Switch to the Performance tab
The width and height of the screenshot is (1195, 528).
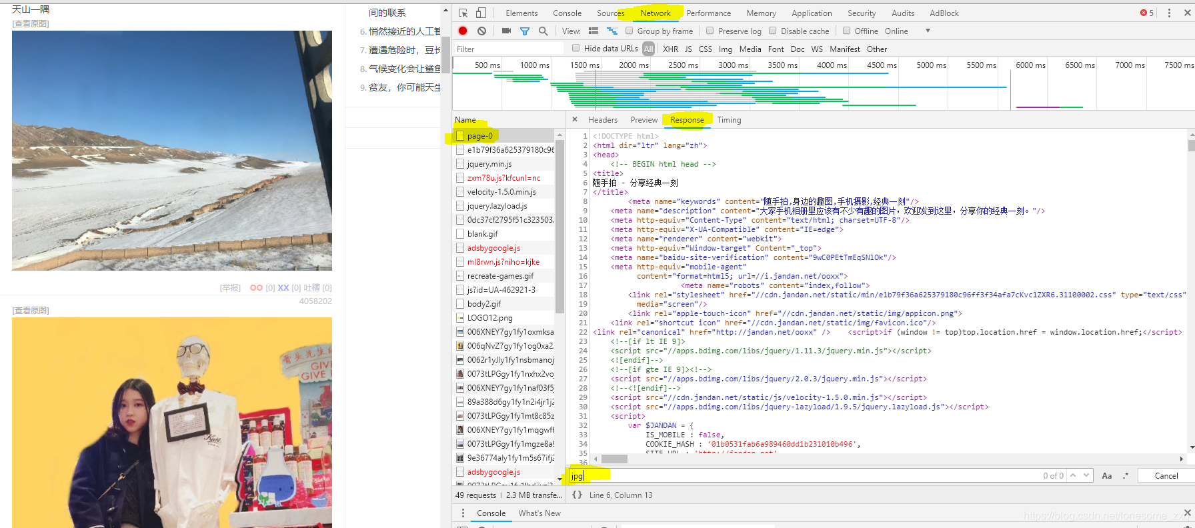tap(709, 13)
